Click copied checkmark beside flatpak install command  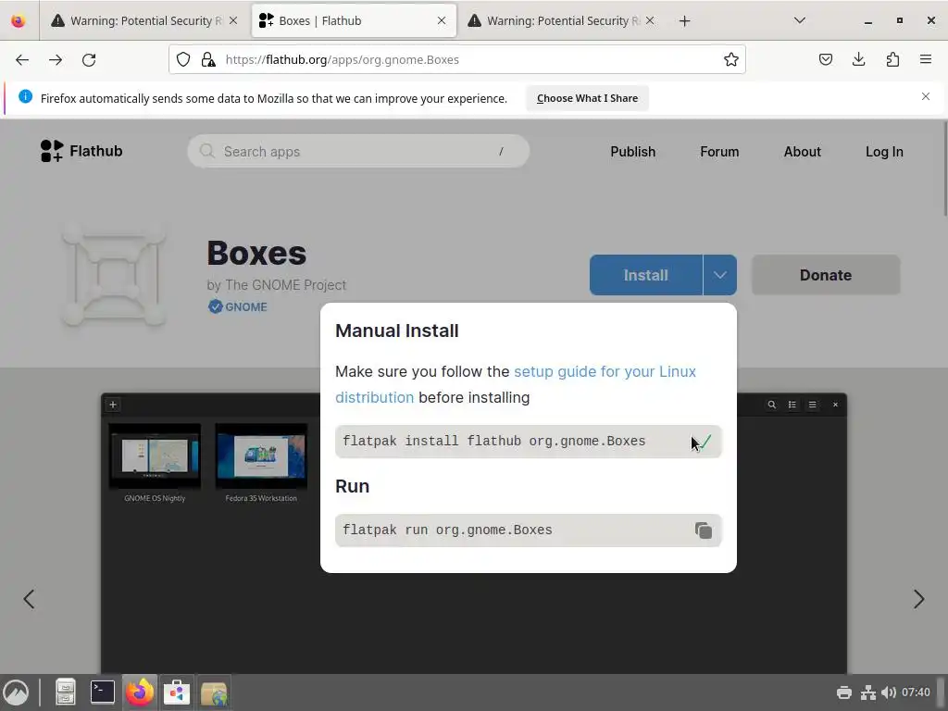pyautogui.click(x=704, y=442)
